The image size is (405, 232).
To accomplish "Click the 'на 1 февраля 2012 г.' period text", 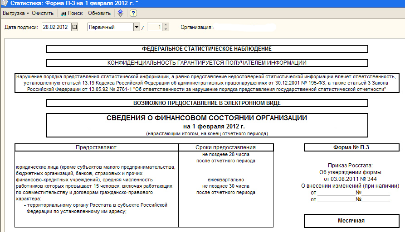I will [x=214, y=127].
